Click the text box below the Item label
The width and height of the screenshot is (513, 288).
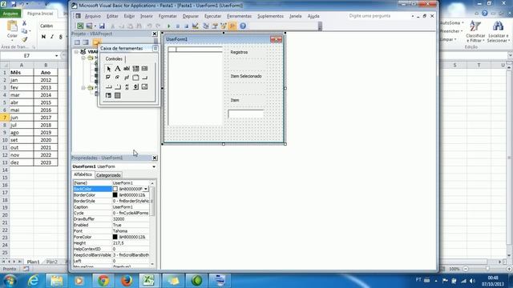(246, 114)
